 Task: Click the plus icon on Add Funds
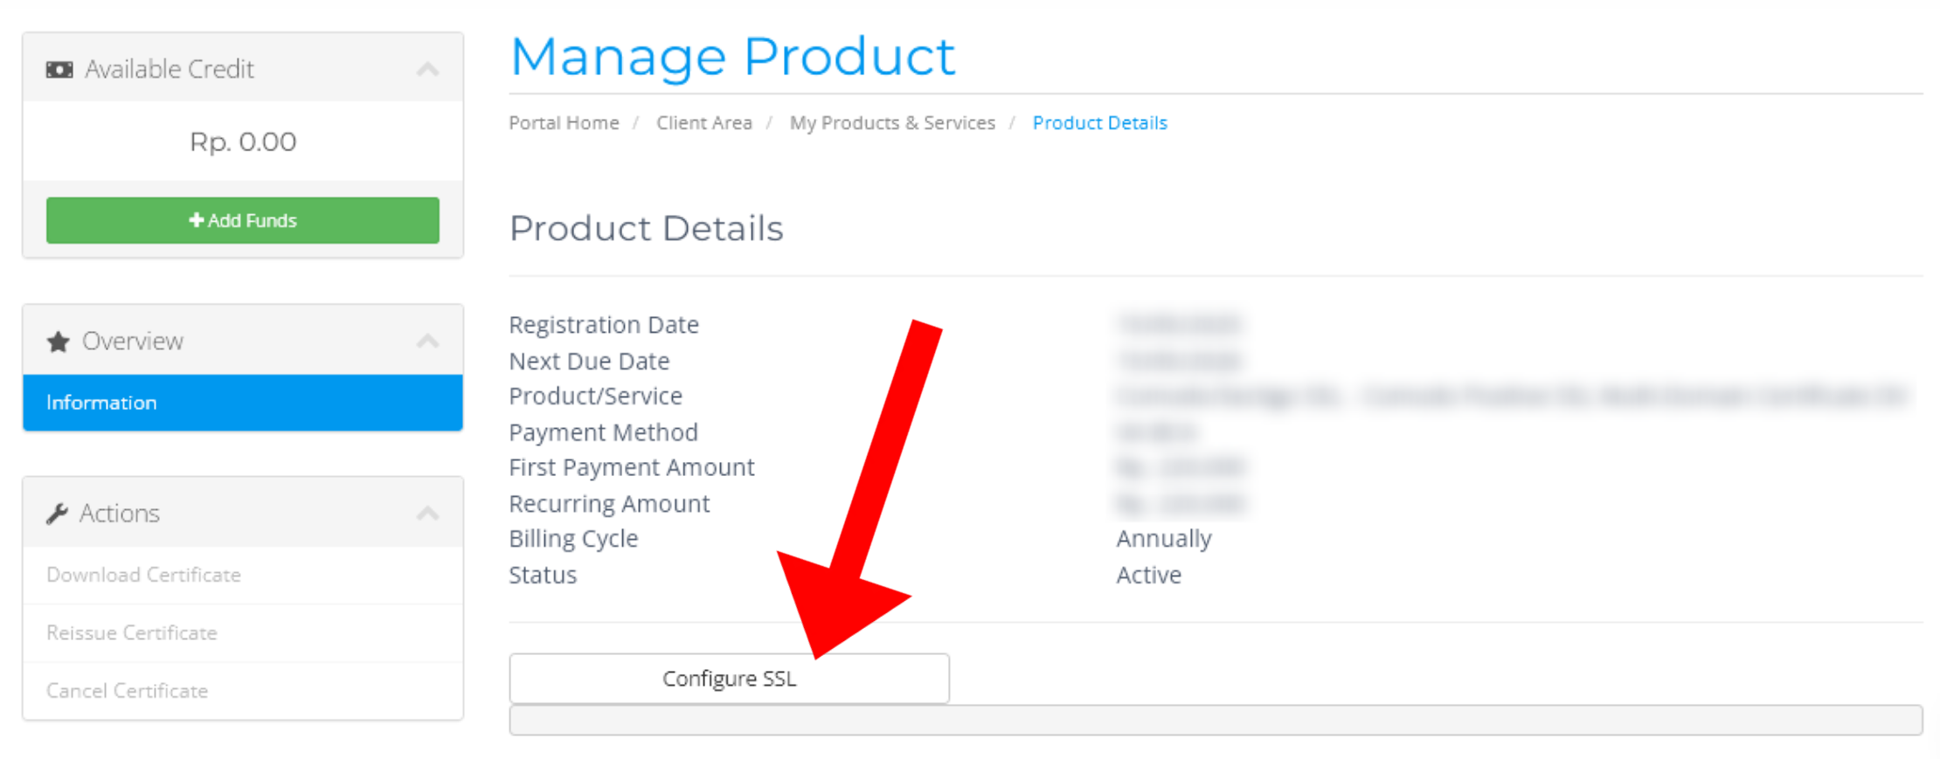pyautogui.click(x=197, y=220)
